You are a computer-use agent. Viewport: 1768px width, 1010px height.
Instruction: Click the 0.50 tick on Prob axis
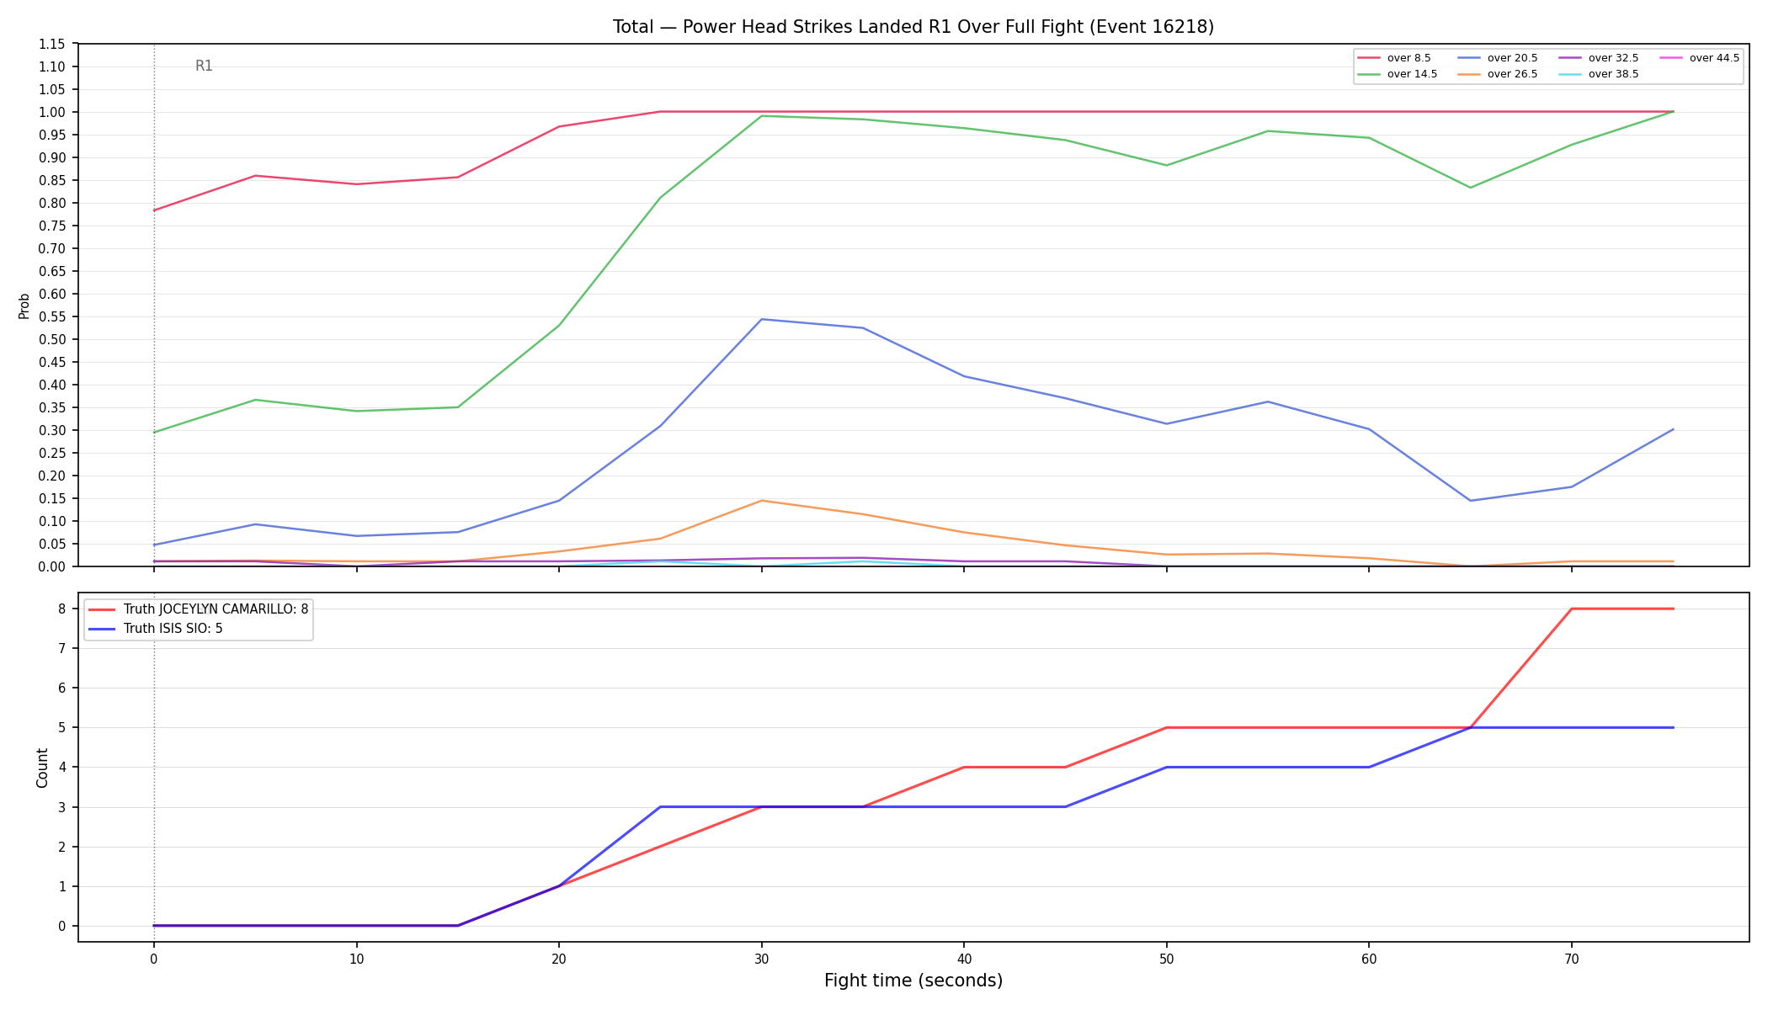pos(52,339)
